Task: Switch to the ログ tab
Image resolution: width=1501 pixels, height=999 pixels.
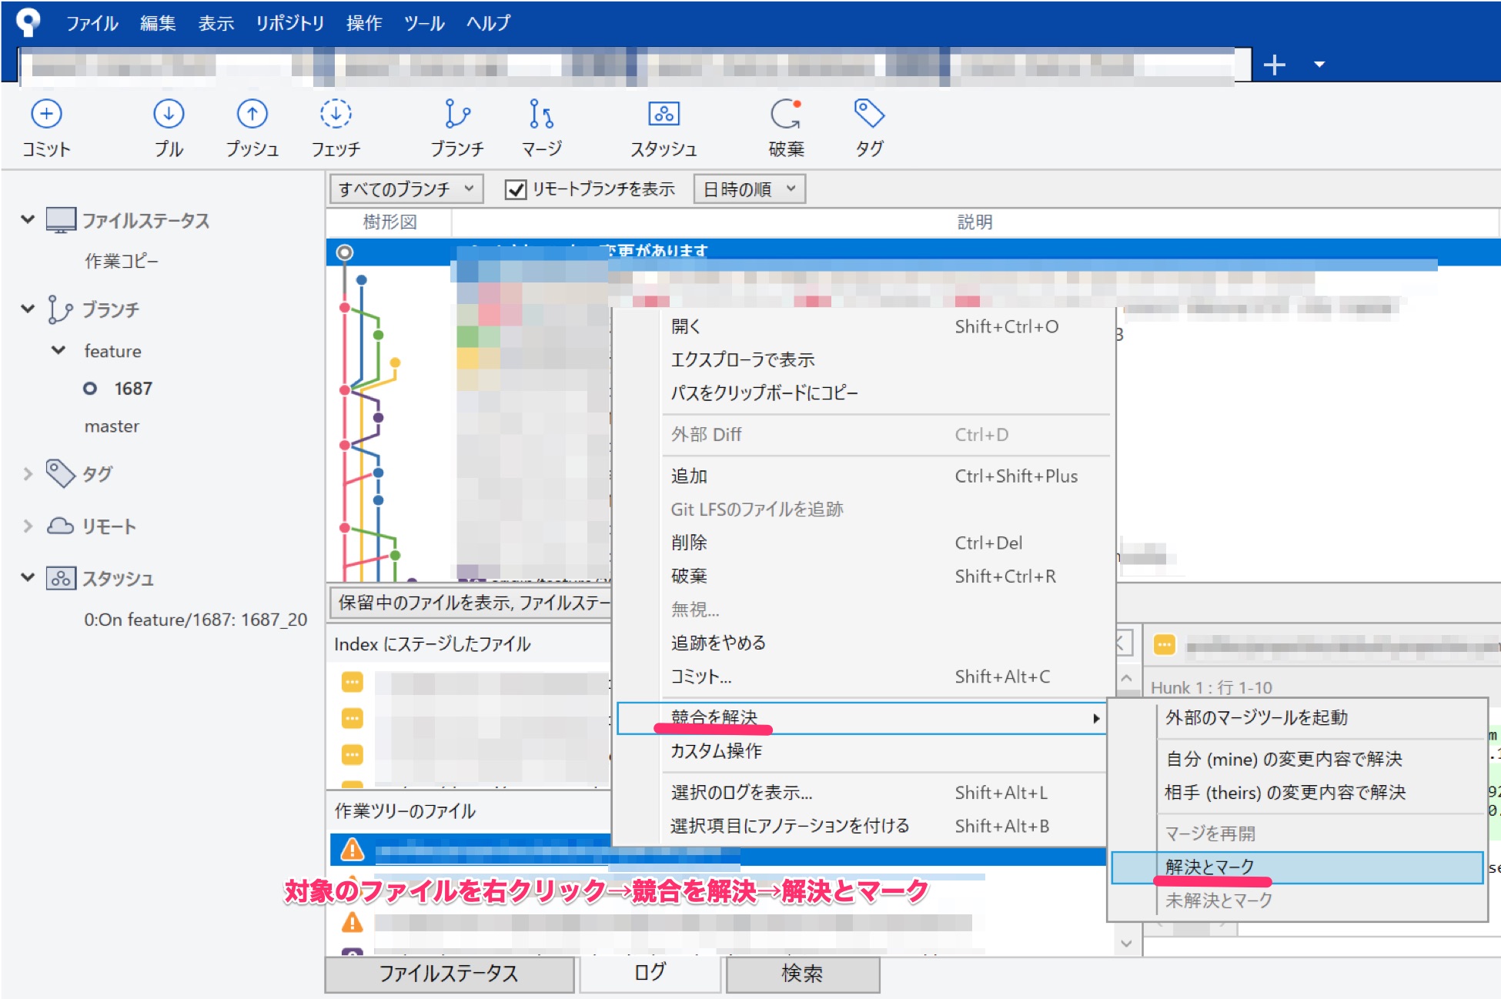Action: click(649, 973)
